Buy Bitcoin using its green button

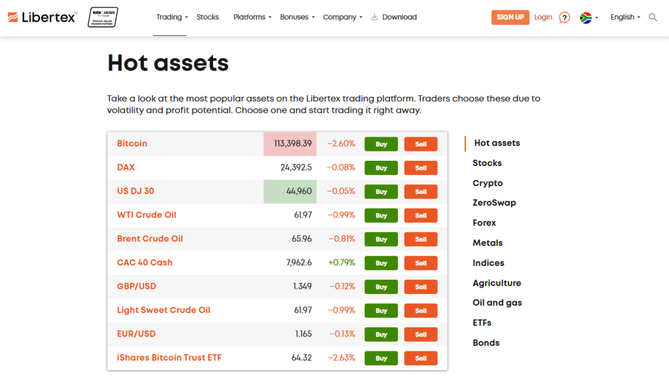[x=381, y=144]
